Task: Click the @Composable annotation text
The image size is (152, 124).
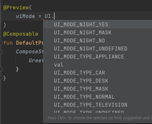Action: 21,34
